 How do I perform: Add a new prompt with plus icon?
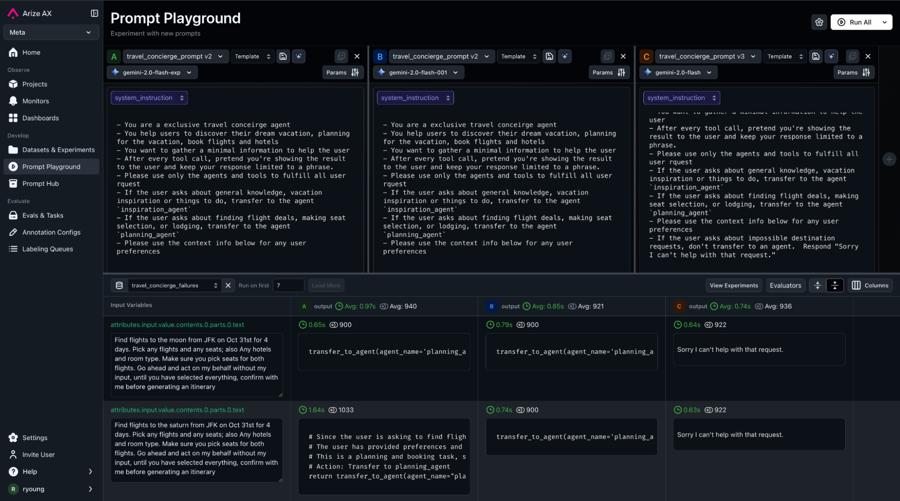[889, 159]
